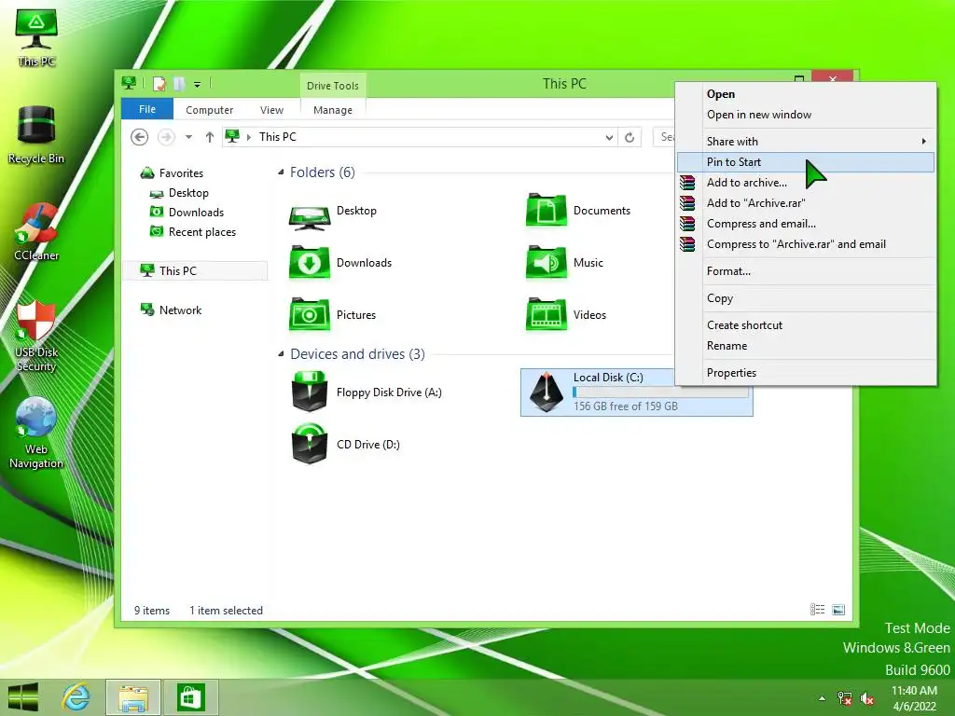Select CD Drive (D:)

(346, 445)
